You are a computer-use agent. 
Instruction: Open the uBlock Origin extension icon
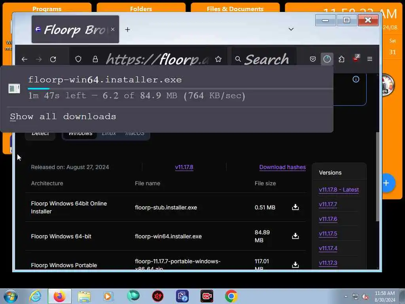coord(356,59)
